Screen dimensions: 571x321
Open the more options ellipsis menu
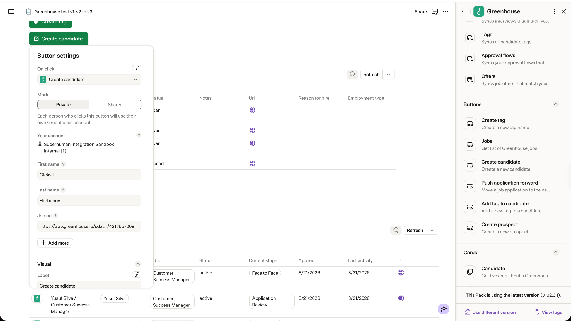446,11
